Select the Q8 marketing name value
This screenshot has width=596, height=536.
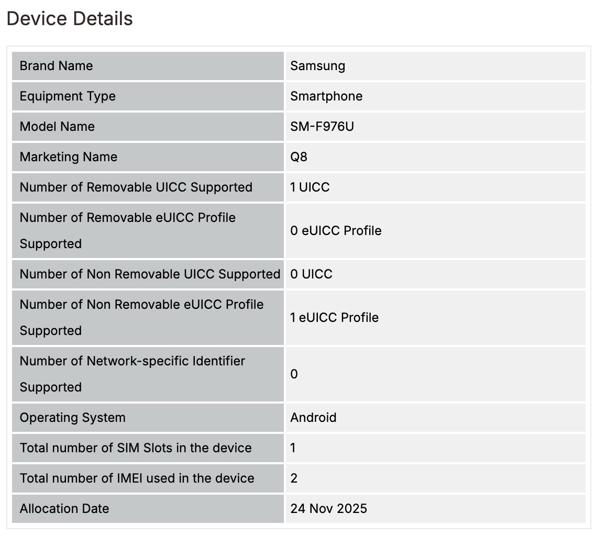tap(299, 157)
